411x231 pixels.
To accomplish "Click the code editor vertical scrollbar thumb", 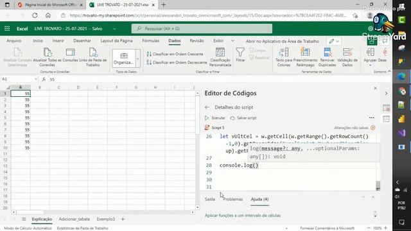I will 378,185.
